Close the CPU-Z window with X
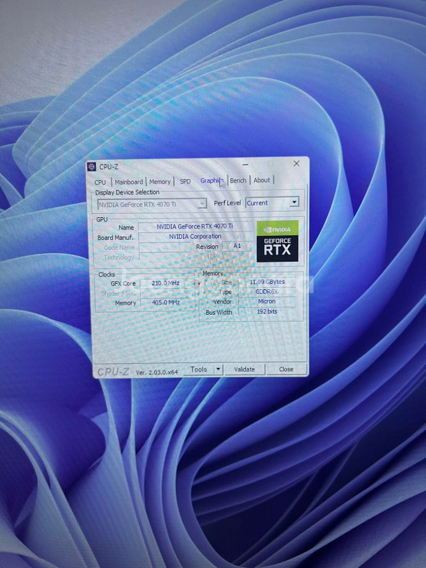The height and width of the screenshot is (568, 426). click(x=296, y=164)
